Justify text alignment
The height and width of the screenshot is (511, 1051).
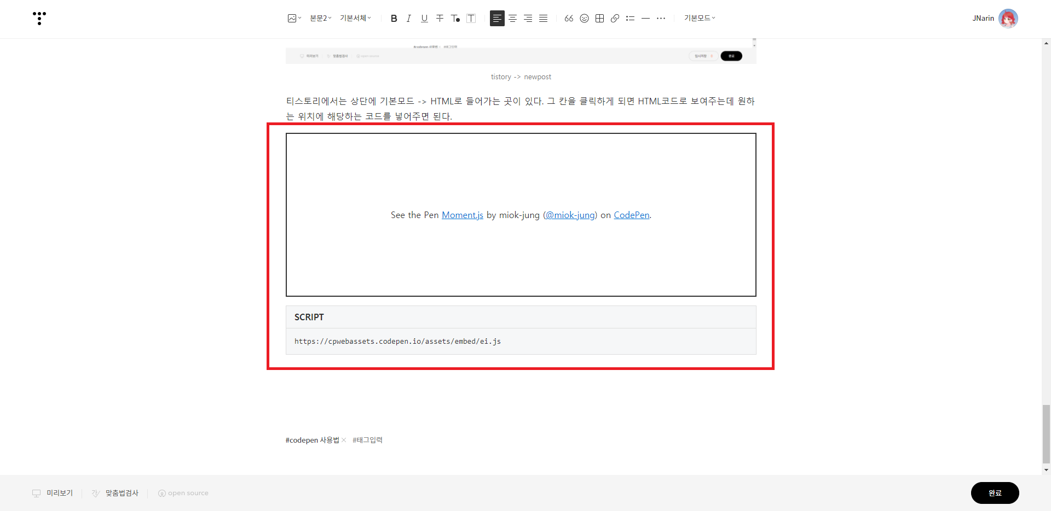point(543,18)
